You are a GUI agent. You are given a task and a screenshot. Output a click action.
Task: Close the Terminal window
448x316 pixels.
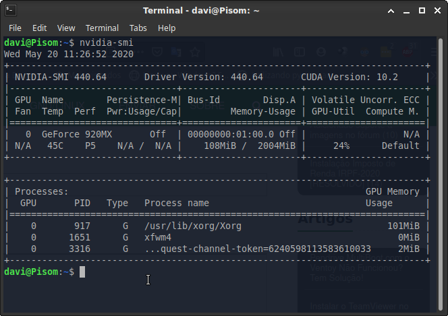(x=437, y=11)
